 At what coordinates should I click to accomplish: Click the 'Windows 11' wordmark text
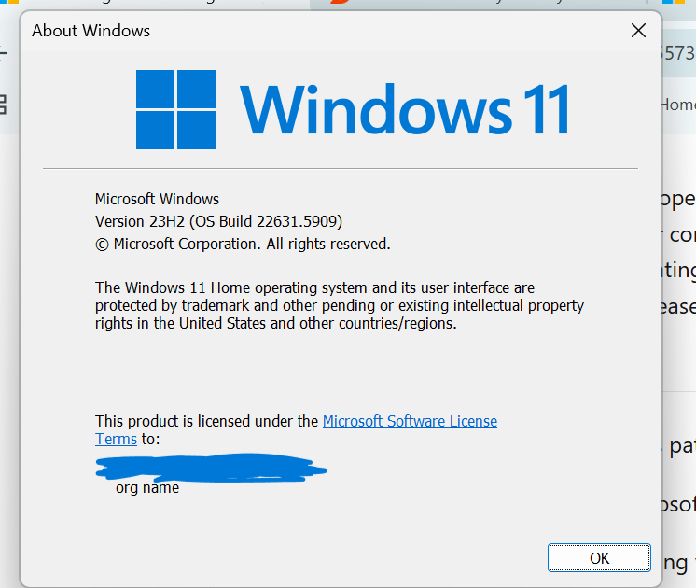(x=405, y=110)
